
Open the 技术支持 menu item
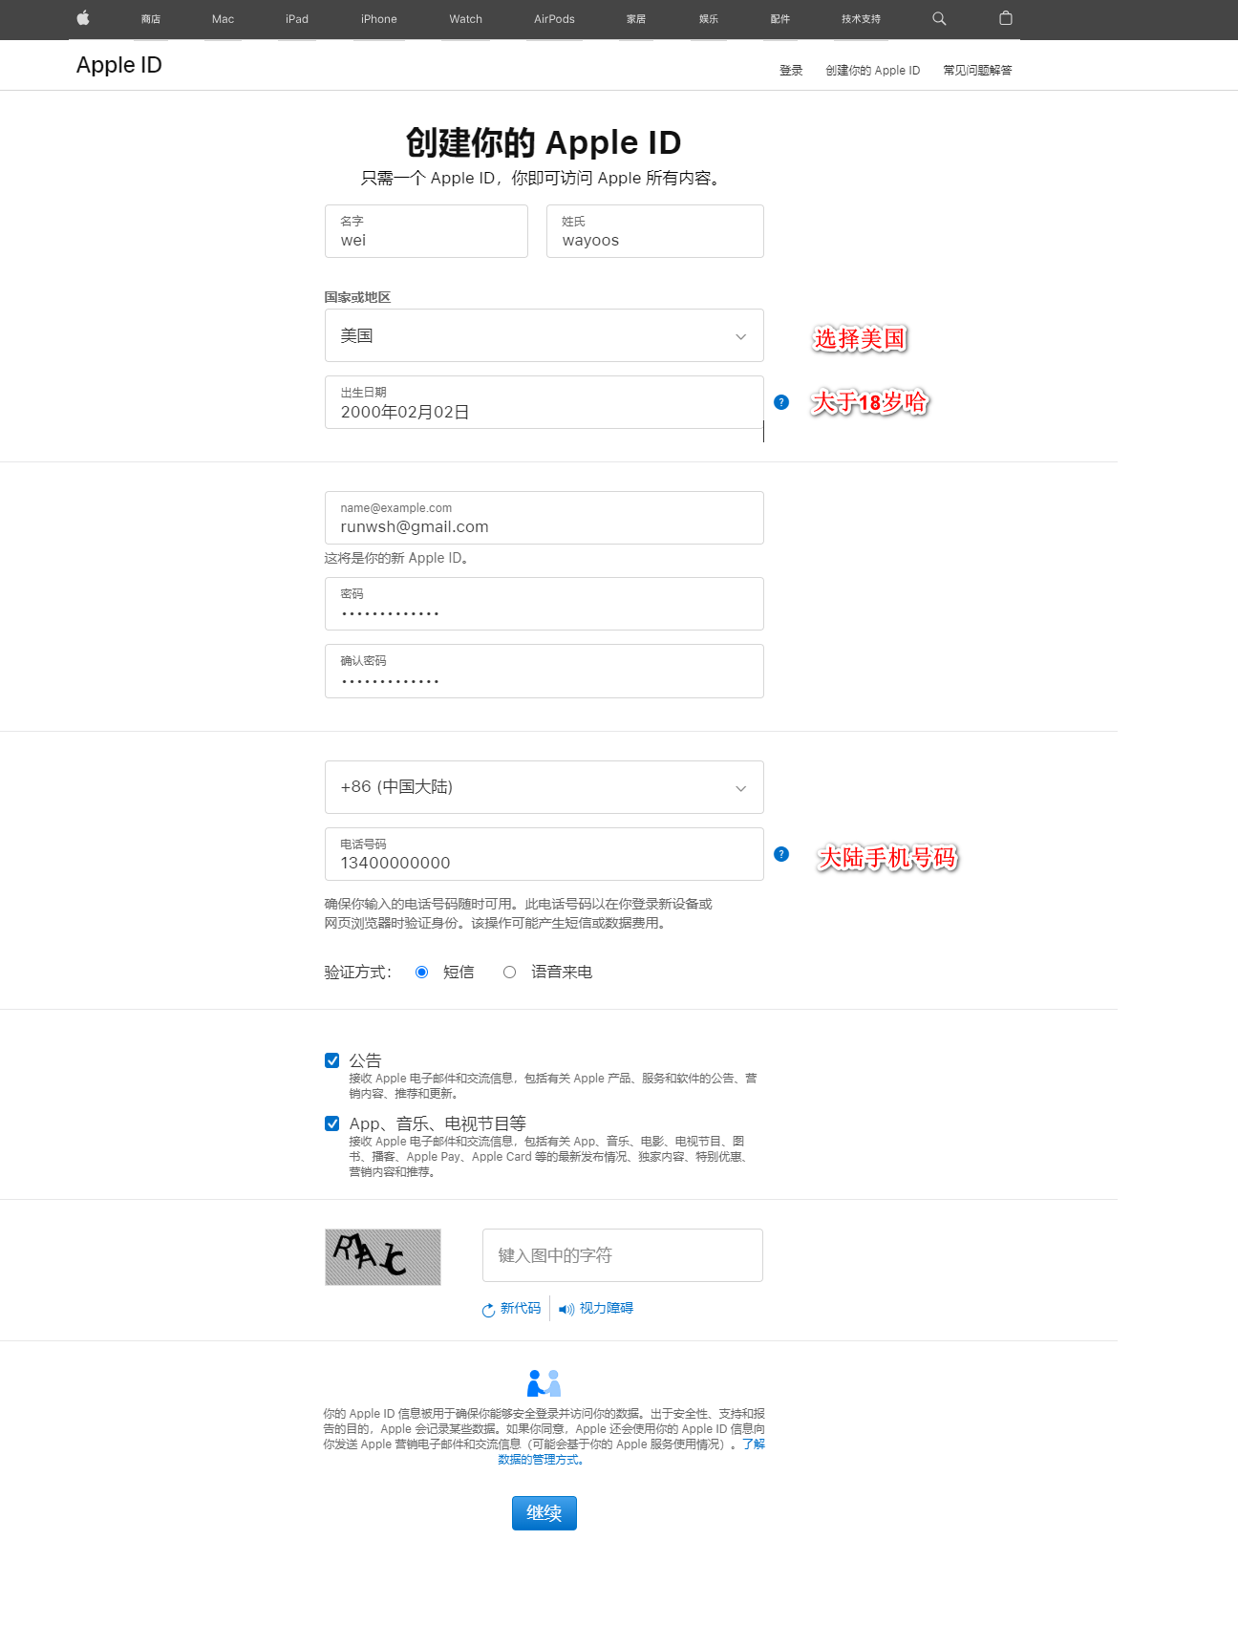(x=861, y=19)
